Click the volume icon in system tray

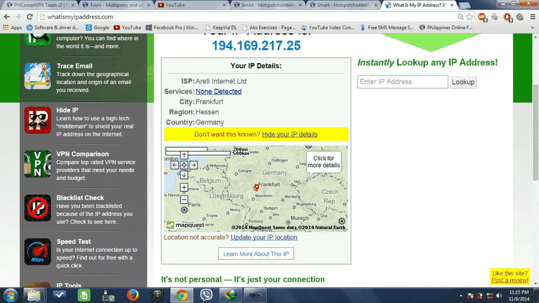[499, 295]
